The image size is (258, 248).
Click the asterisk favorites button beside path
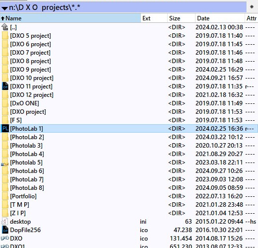click(252, 7)
